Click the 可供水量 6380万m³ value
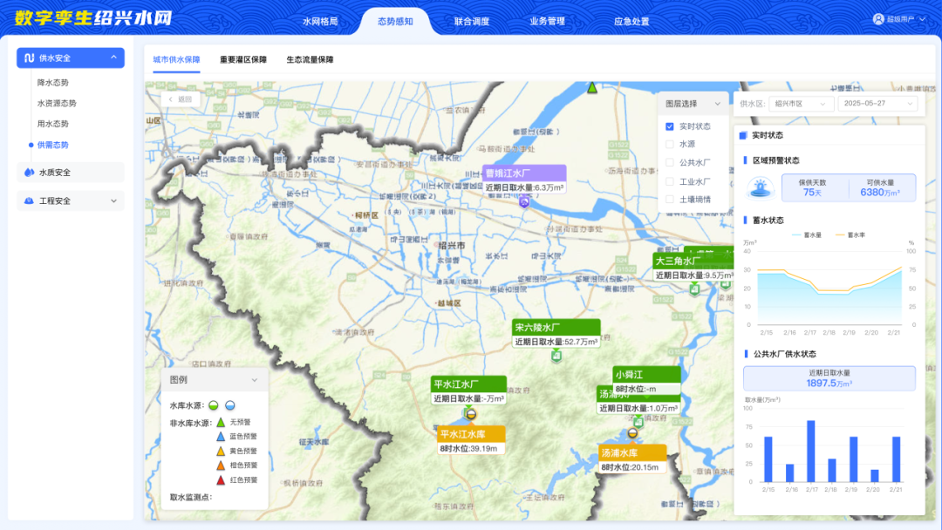The width and height of the screenshot is (942, 530). (x=880, y=192)
